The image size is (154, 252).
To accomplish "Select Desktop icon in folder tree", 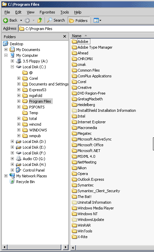I will click(x=6, y=44).
